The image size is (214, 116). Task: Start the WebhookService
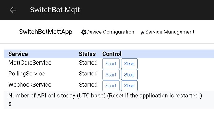click(111, 86)
